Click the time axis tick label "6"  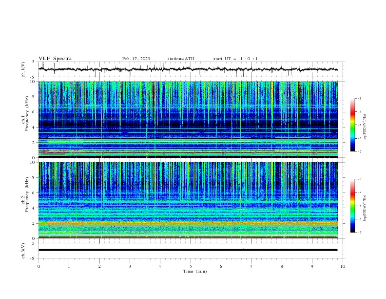pos(221,266)
